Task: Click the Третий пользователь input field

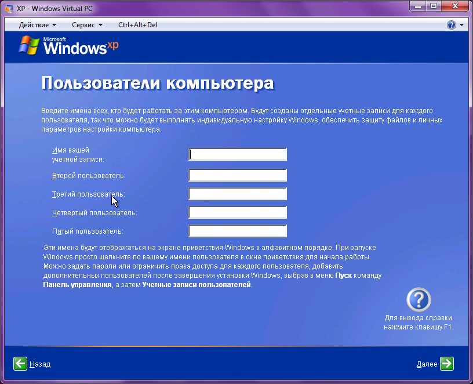Action: point(238,194)
